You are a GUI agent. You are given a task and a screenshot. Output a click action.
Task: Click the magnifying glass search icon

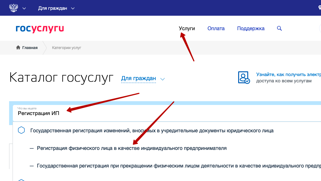point(279,28)
